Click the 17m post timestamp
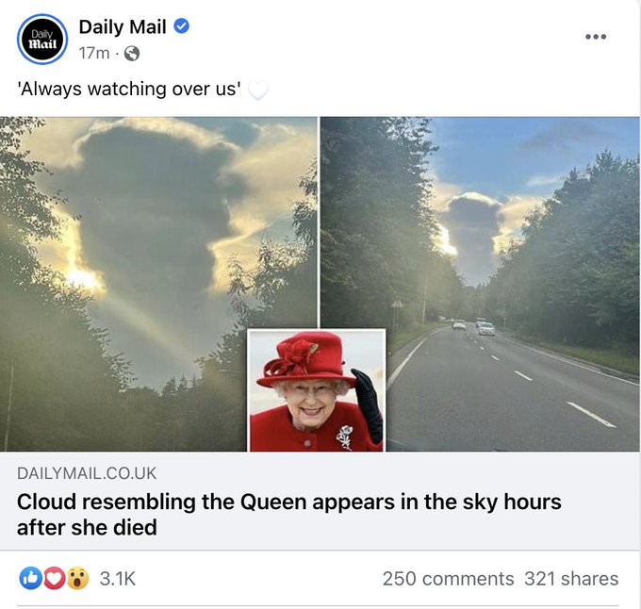This screenshot has height=609, width=641. [94, 54]
